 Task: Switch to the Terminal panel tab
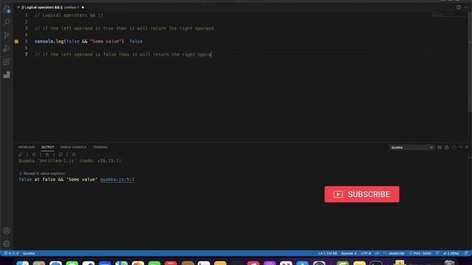click(100, 147)
